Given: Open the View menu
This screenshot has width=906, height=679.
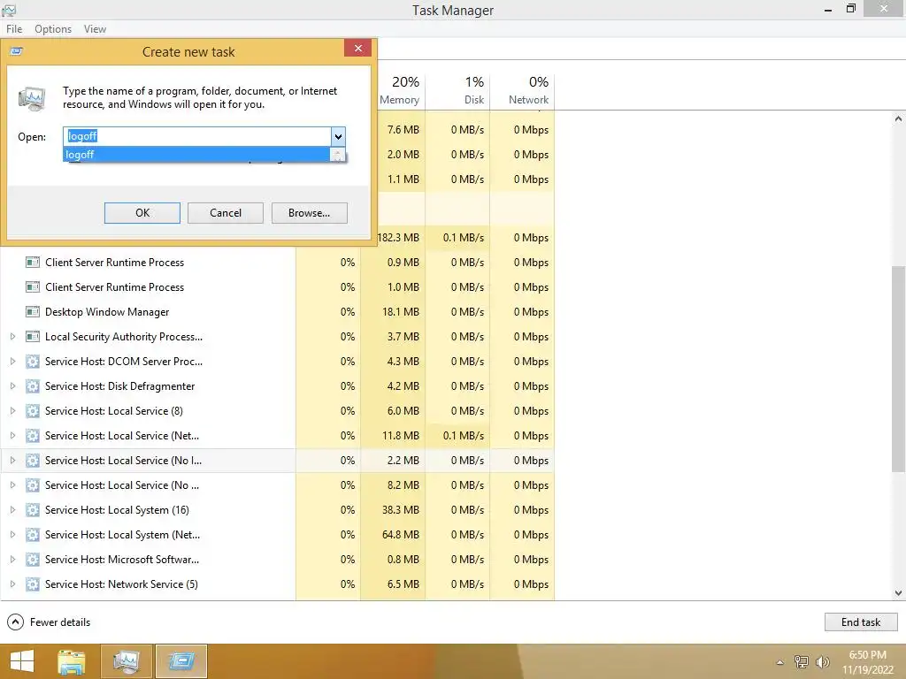Looking at the screenshot, I should (95, 29).
